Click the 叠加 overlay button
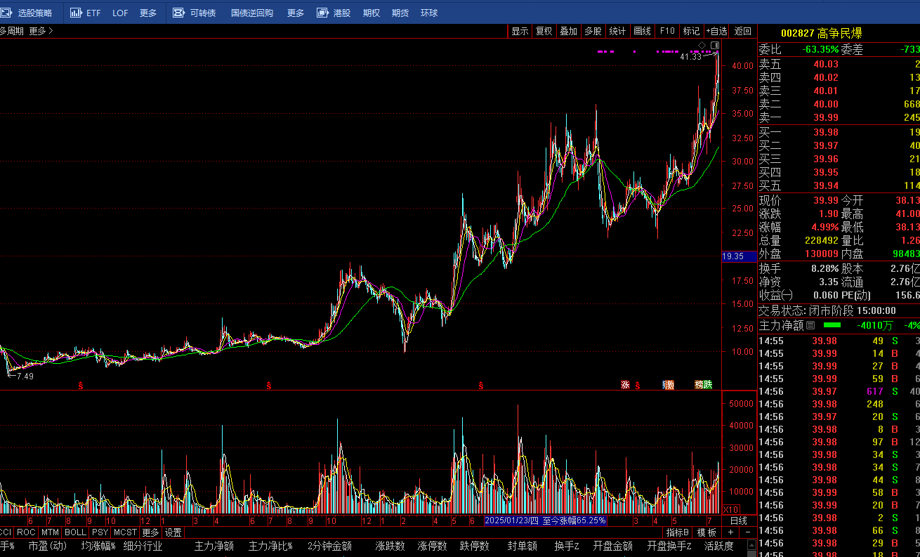The image size is (920, 557). (x=568, y=31)
